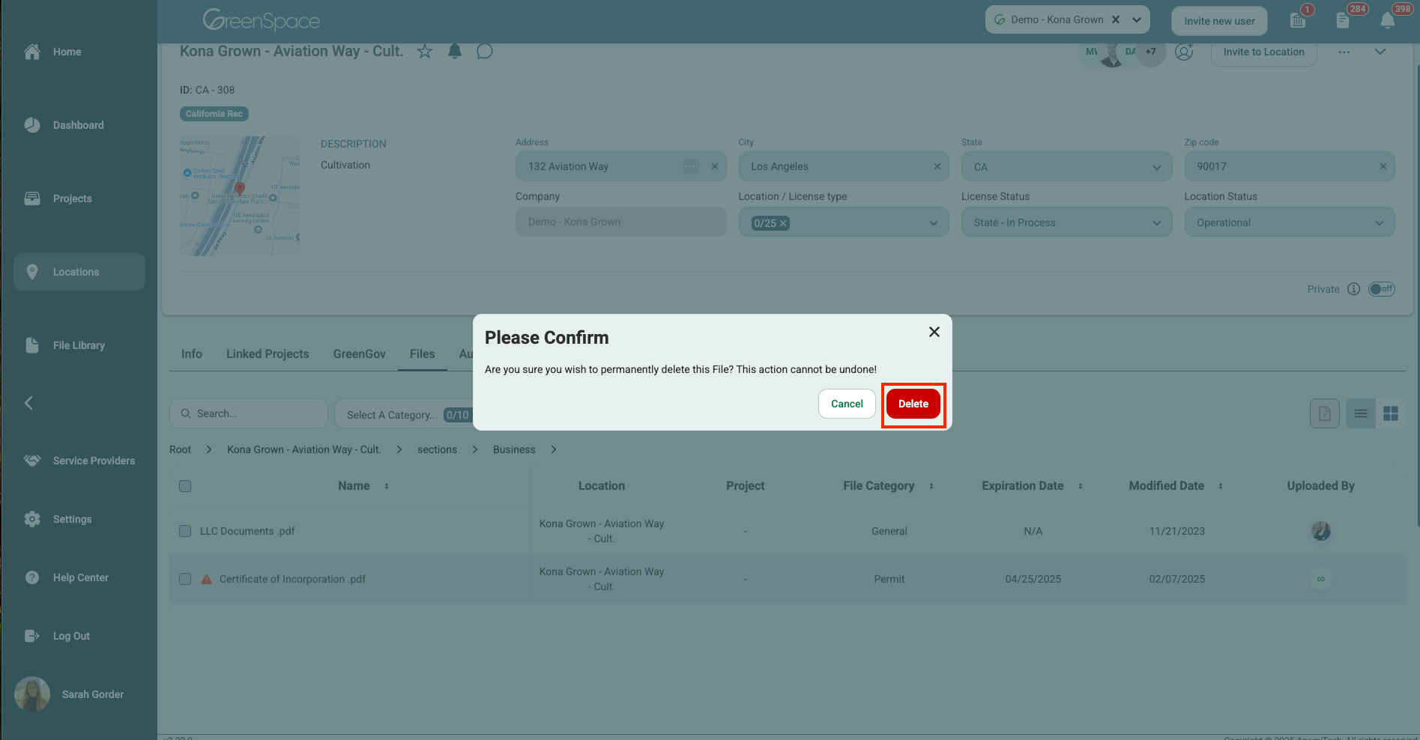
Task: Open Kona Grown - Aviation Way breadcrumb
Action: (x=304, y=449)
